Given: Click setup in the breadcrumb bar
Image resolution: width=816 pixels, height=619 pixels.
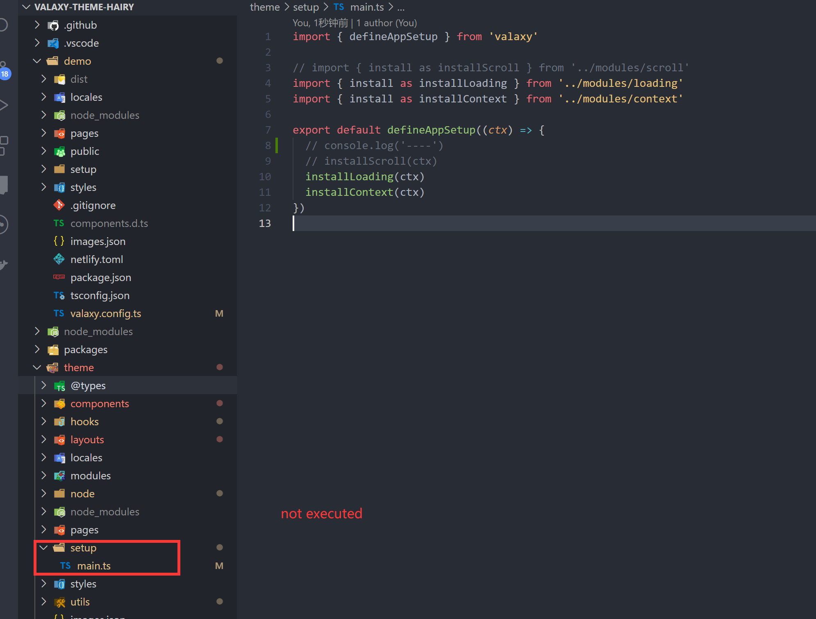Looking at the screenshot, I should coord(306,7).
